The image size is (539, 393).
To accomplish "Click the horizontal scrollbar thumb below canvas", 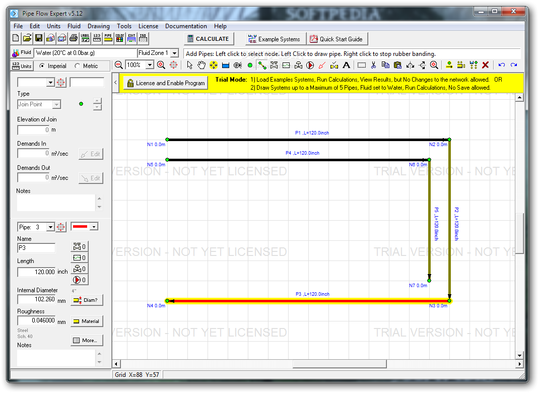I will 340,364.
